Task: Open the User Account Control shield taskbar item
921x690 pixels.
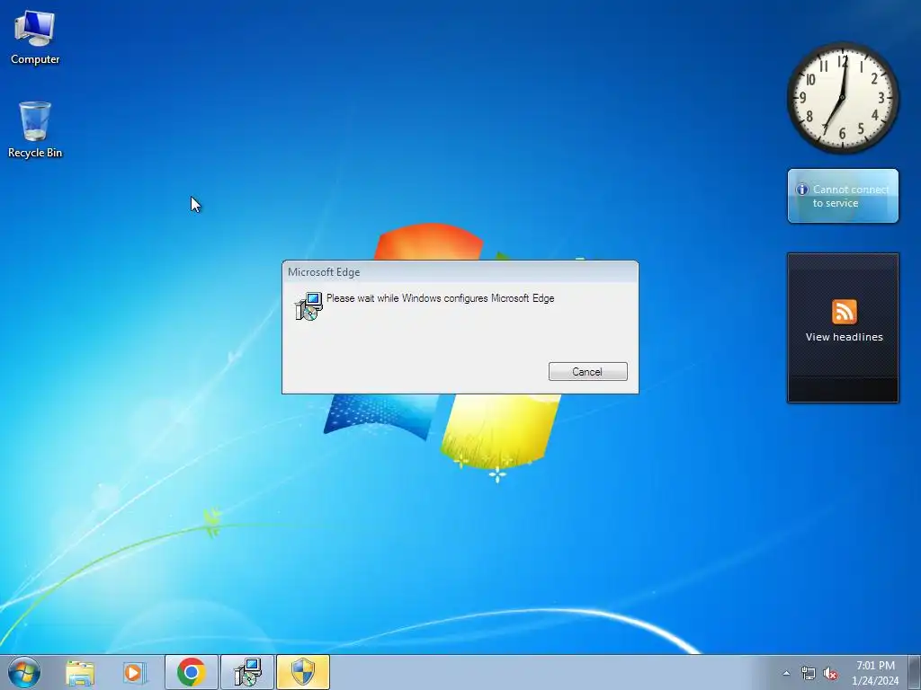Action: tap(303, 672)
